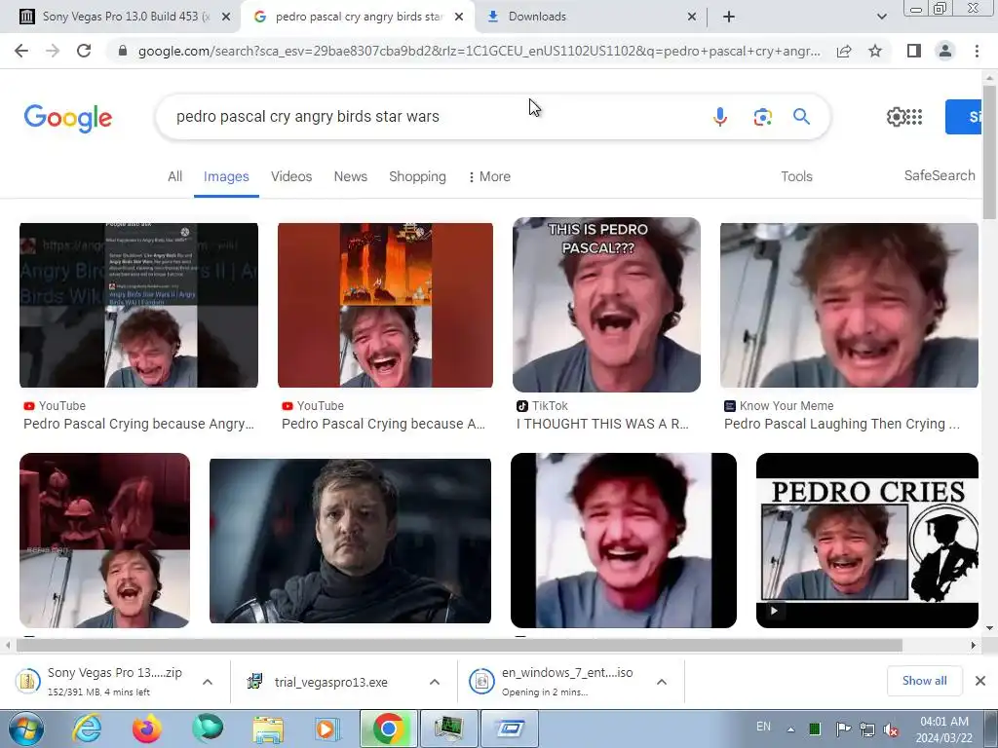Open search Tools options
The width and height of the screenshot is (998, 748).
pyautogui.click(x=797, y=177)
